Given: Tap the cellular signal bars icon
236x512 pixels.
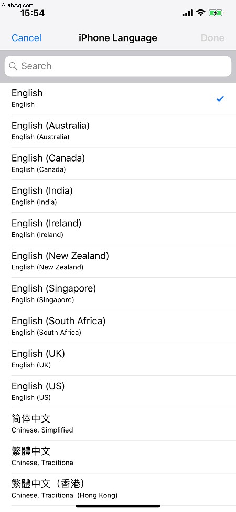Looking at the screenshot, I should [188, 13].
